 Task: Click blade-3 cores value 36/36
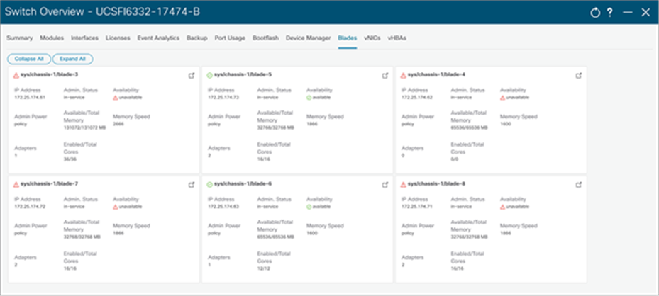tap(70, 159)
